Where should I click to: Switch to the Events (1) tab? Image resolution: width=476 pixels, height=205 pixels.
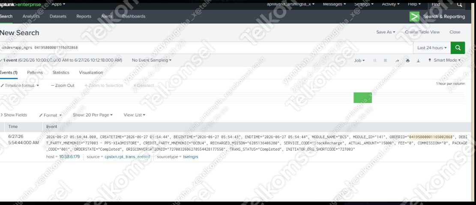tap(9, 73)
